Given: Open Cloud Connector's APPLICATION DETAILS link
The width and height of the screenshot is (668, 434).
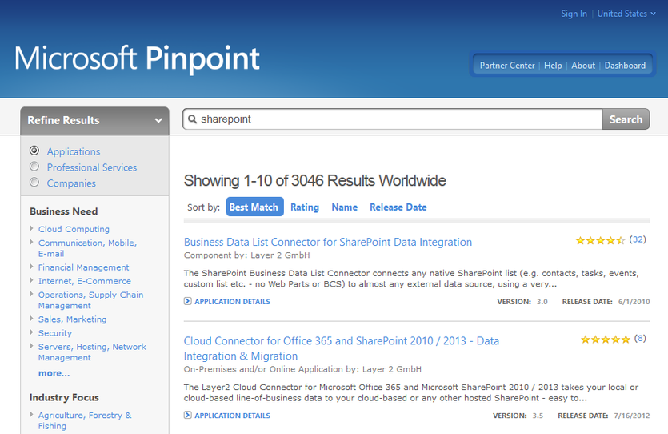Looking at the screenshot, I should click(232, 416).
